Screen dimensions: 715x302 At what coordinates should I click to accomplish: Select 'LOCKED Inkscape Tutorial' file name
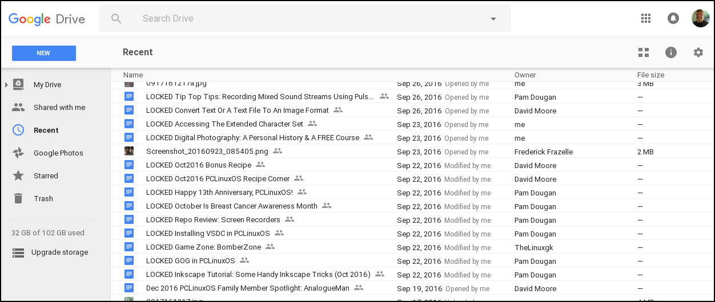point(258,275)
